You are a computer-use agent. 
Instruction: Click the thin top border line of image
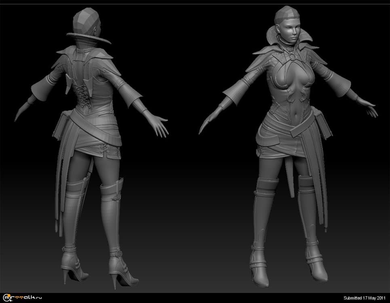point(195,4)
